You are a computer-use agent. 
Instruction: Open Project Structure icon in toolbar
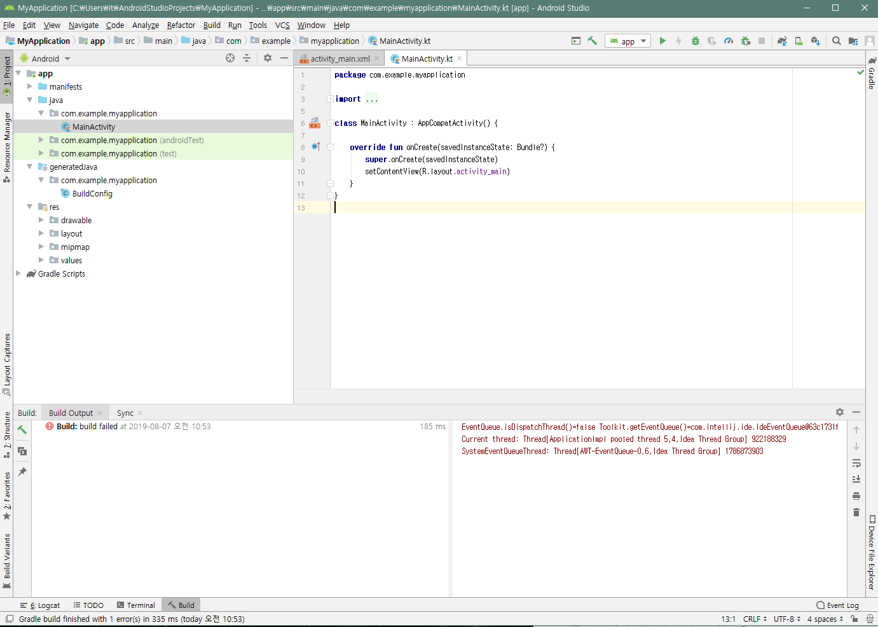click(853, 41)
